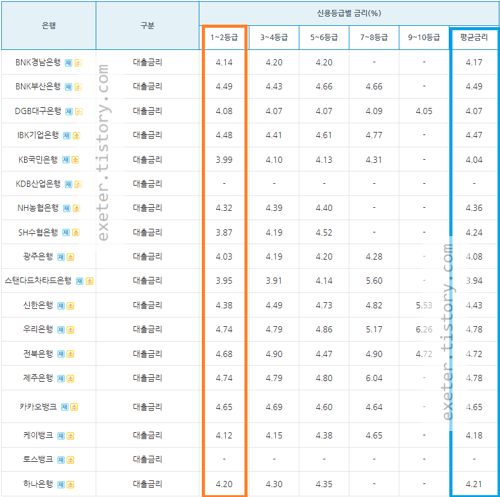Open the 토스뱅크 bank name
The image size is (500, 497).
[38, 459]
